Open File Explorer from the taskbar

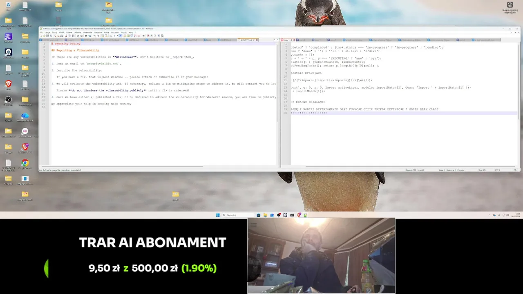pyautogui.click(x=265, y=215)
